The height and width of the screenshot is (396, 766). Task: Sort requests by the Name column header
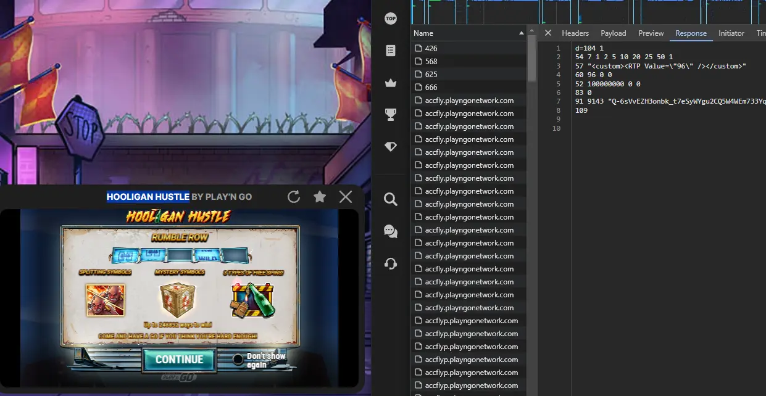pyautogui.click(x=469, y=33)
